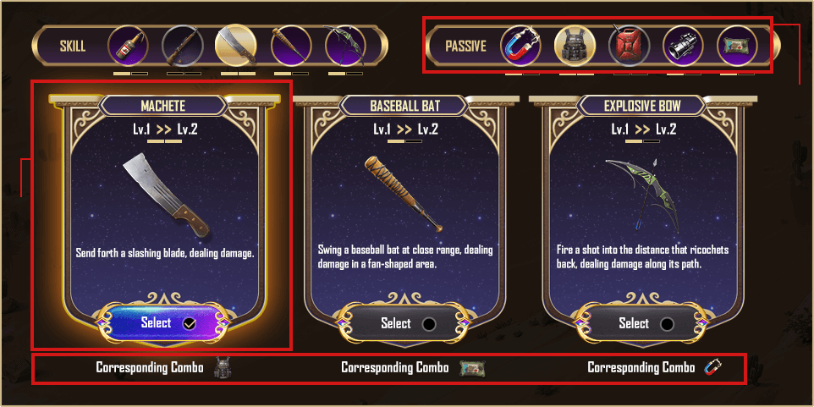This screenshot has height=407, width=814.
Task: Toggle the Machete Select checkmark
Action: pos(190,324)
